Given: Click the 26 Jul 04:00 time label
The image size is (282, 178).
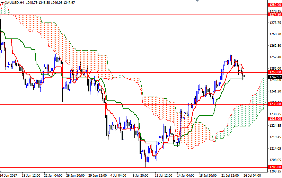Looking at the screenshot, I should pyautogui.click(x=252, y=175).
